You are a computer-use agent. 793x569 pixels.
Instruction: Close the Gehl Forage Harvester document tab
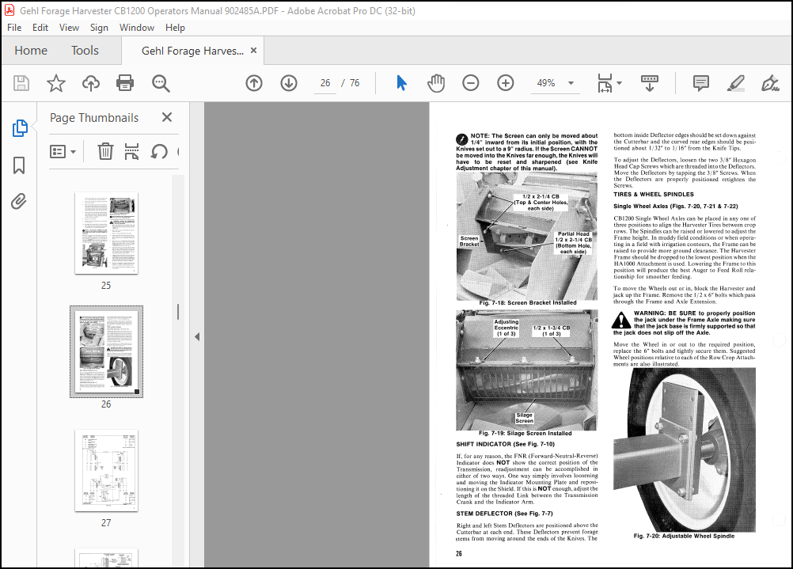(254, 50)
